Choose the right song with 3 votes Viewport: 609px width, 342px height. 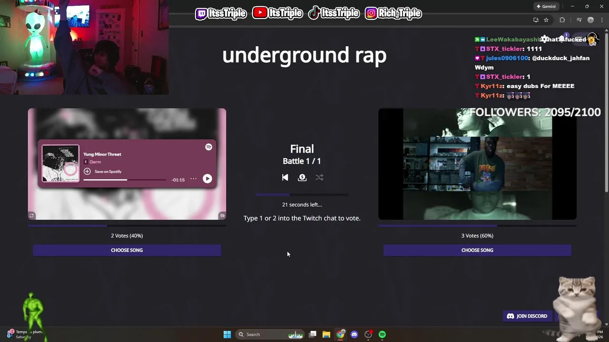click(477, 250)
